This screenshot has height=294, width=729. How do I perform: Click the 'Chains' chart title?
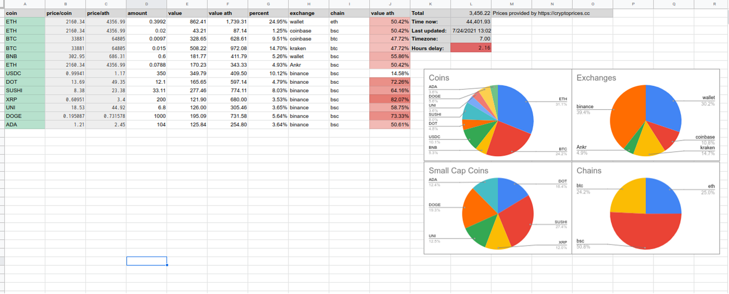click(589, 171)
